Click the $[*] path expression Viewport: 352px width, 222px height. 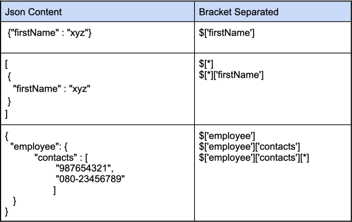(206, 64)
